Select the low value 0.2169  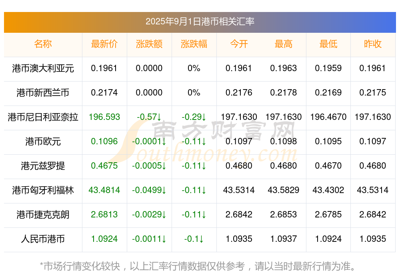pos(328,93)
